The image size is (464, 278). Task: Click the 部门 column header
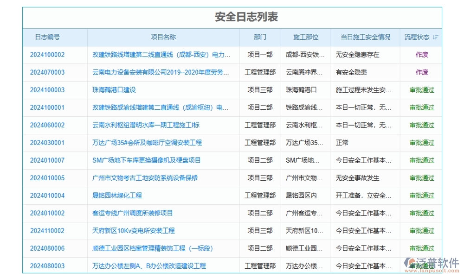[260, 37]
